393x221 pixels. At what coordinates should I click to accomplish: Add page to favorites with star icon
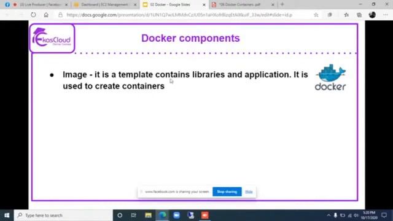click(316, 15)
